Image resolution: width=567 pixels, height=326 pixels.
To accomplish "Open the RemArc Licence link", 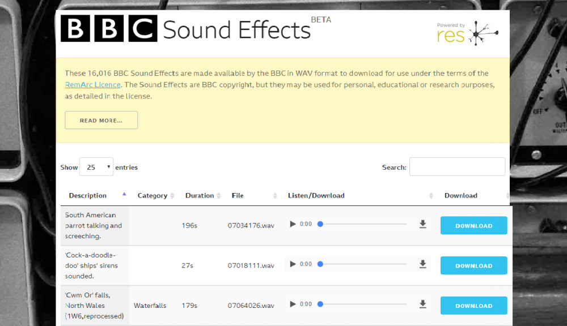I will pos(93,85).
